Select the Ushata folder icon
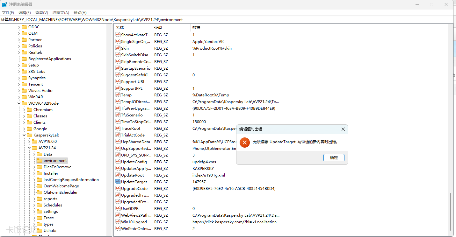The width and height of the screenshot is (456, 237). click(40, 231)
